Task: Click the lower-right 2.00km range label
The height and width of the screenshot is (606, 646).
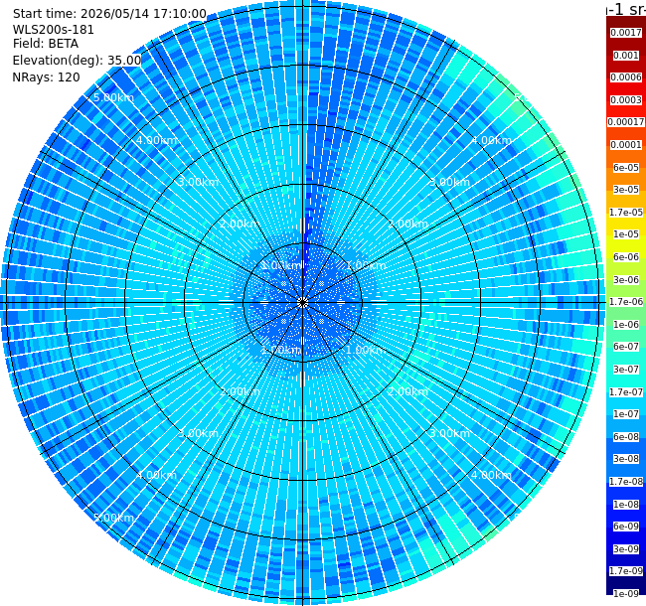Action: pos(407,391)
